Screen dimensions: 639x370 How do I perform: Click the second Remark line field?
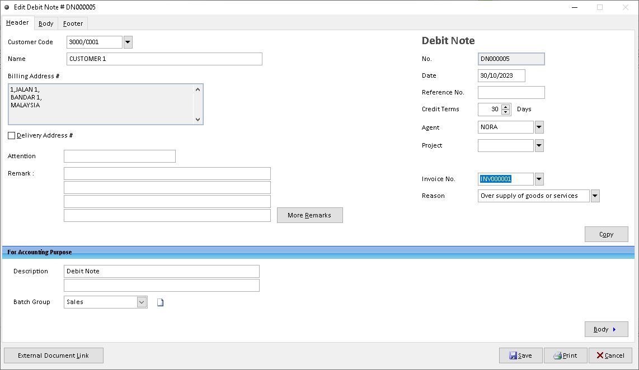pos(167,188)
